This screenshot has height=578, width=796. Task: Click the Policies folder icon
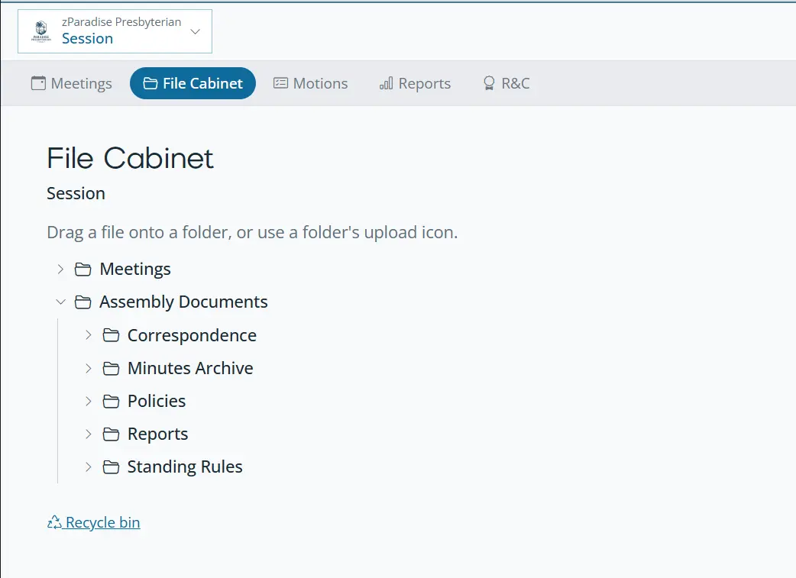tap(111, 401)
